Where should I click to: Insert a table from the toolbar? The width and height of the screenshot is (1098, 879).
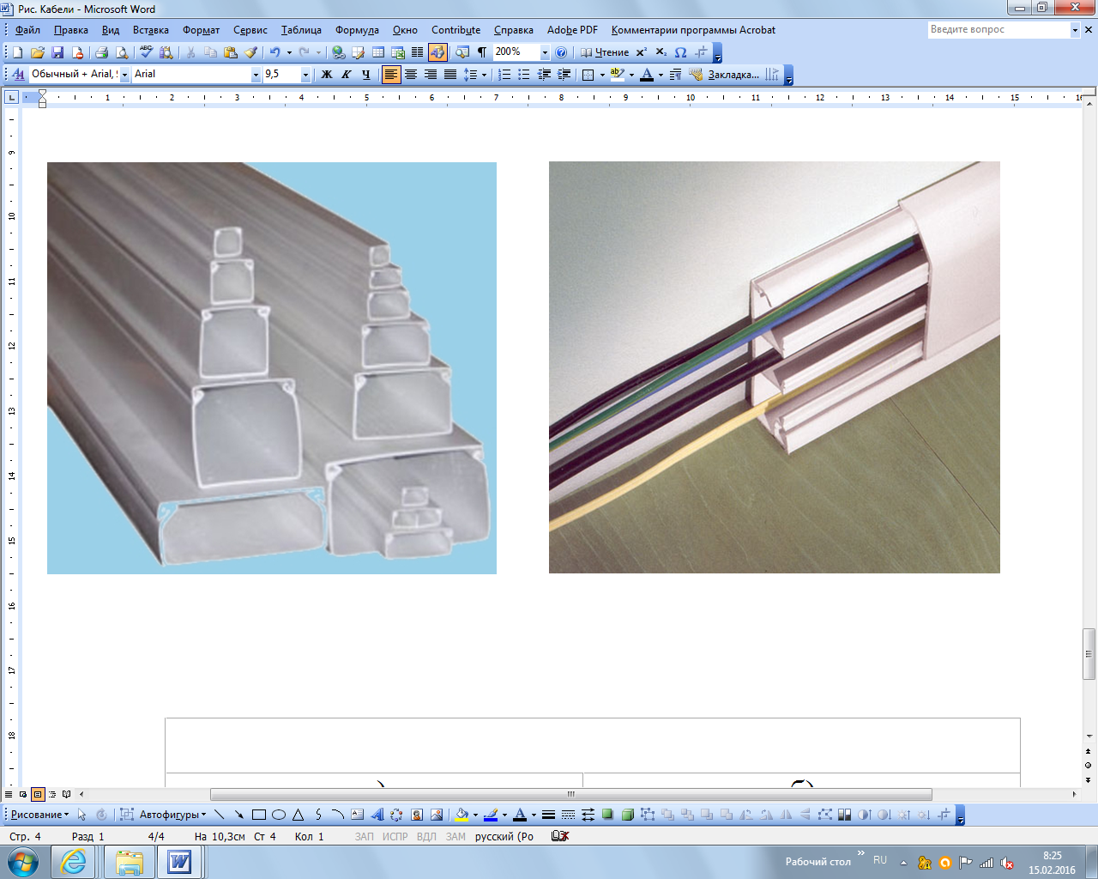[x=377, y=52]
